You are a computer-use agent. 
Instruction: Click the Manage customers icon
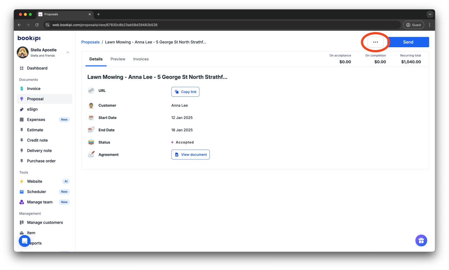pos(22,222)
